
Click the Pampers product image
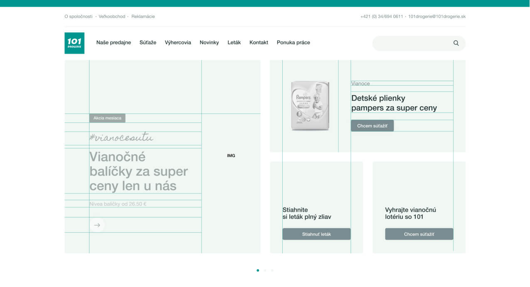(310, 106)
